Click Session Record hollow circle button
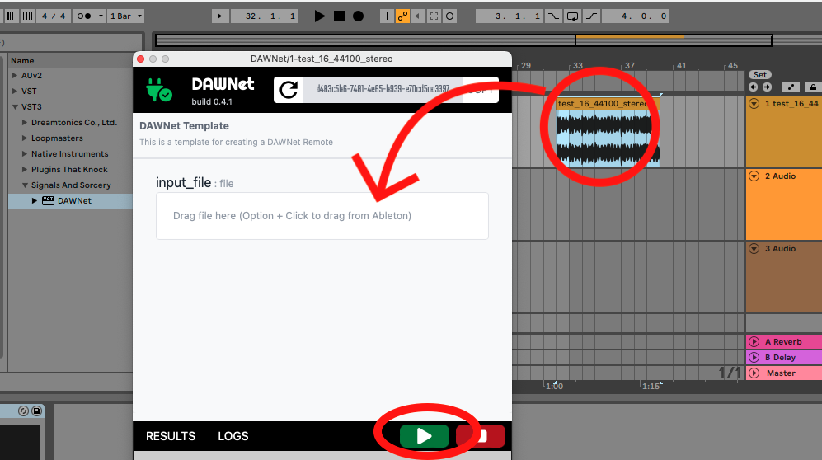The image size is (822, 460). pyautogui.click(x=450, y=16)
